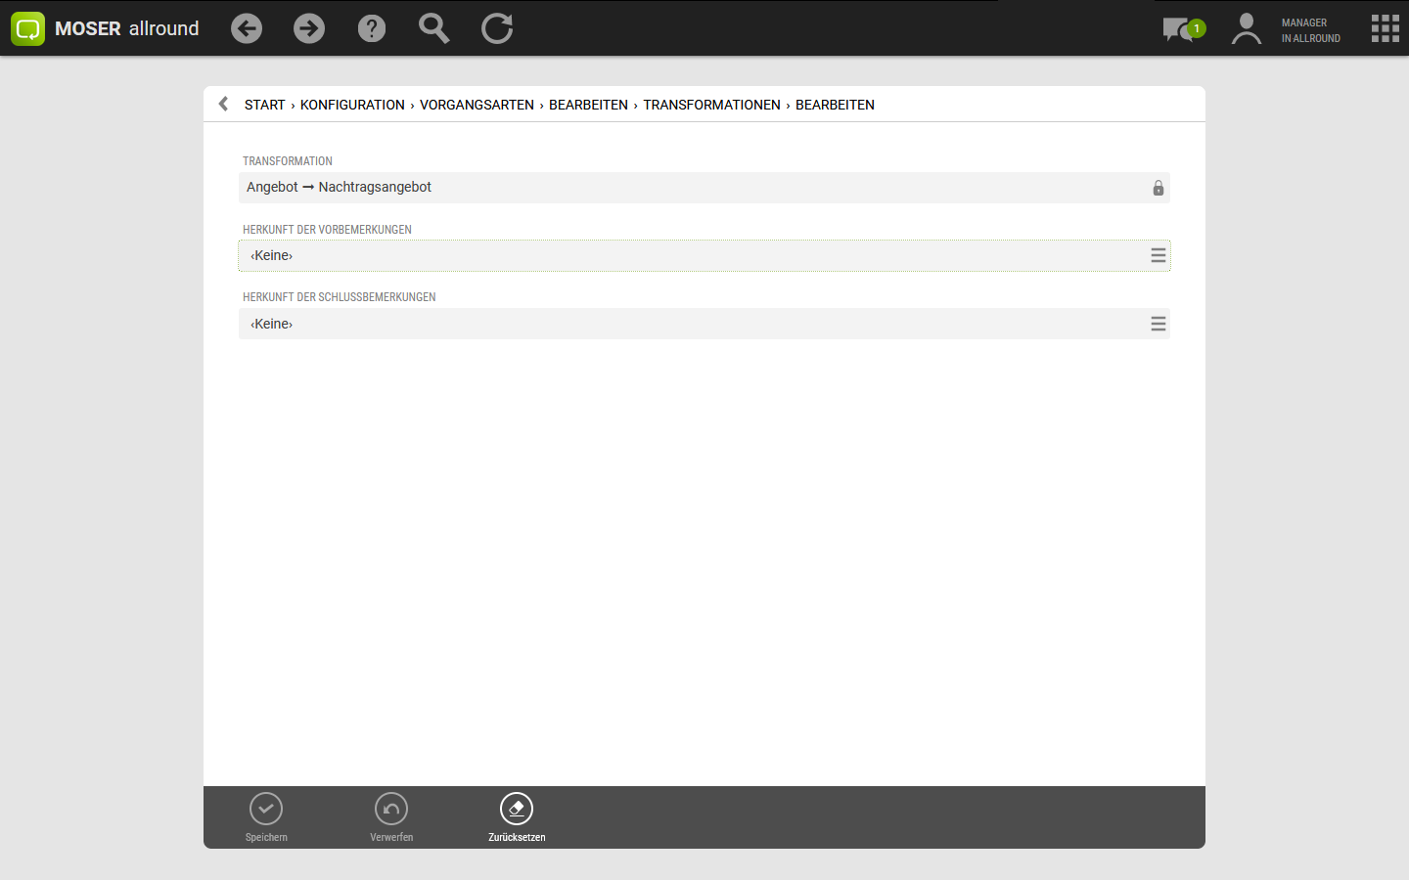Open chat messages notification icon
1409x880 pixels.
pyautogui.click(x=1182, y=29)
